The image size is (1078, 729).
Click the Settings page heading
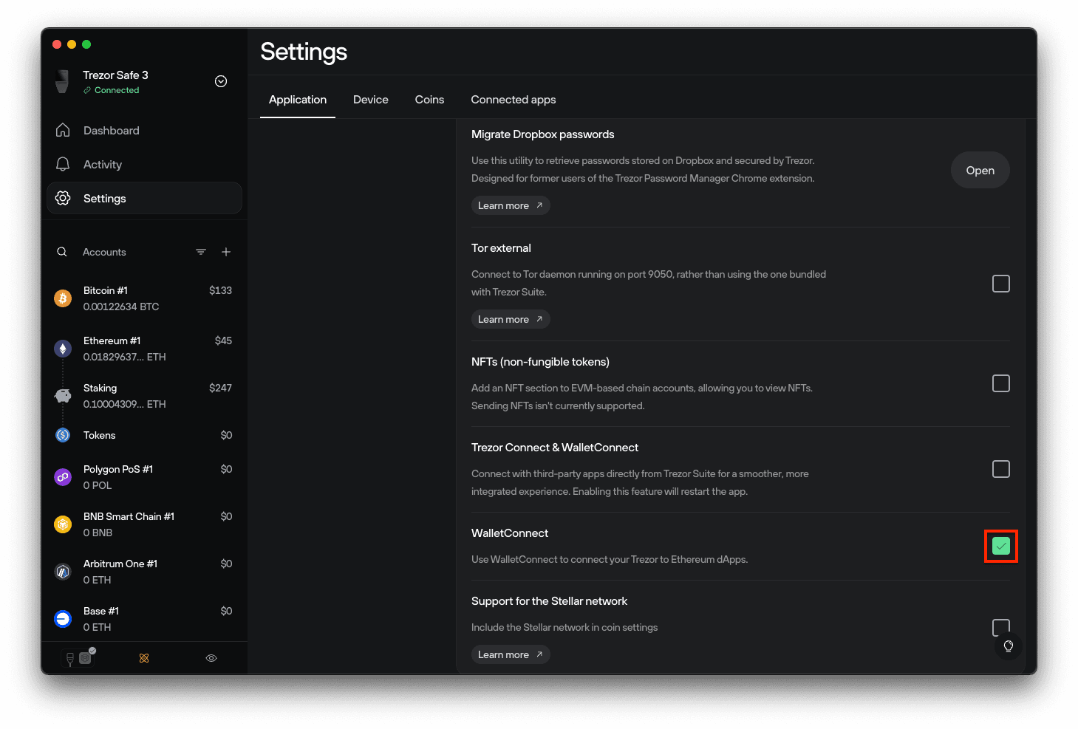(304, 52)
